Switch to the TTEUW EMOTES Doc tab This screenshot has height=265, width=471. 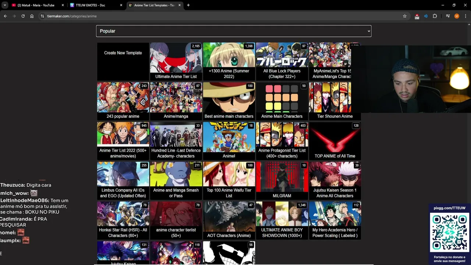[x=90, y=5]
